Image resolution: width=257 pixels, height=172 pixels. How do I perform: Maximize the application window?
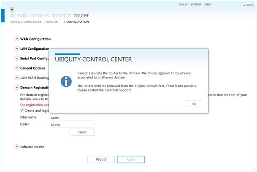pos(249,5)
